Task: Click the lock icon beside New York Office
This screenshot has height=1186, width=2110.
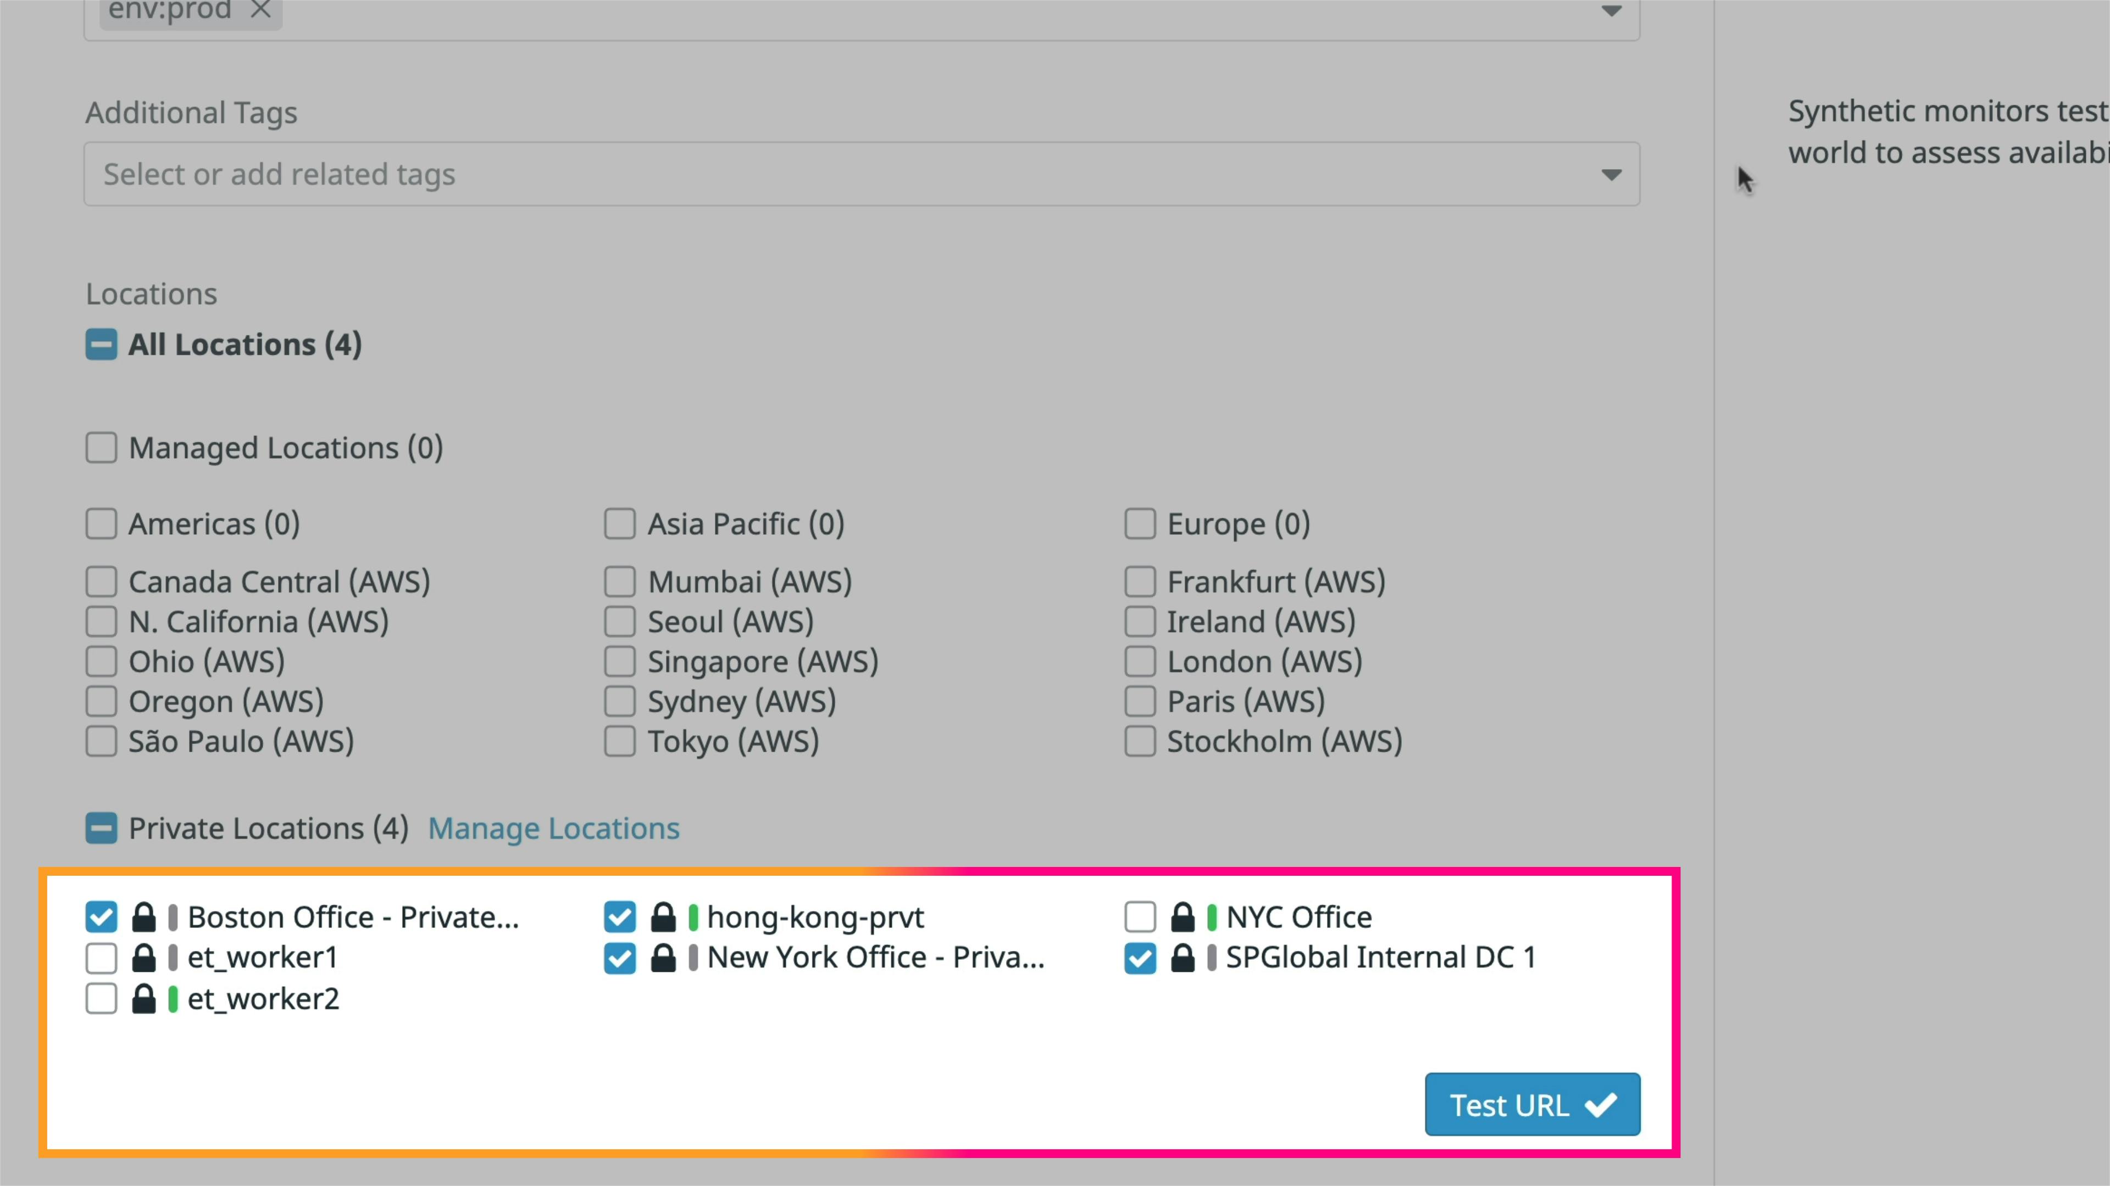Action: (x=663, y=958)
